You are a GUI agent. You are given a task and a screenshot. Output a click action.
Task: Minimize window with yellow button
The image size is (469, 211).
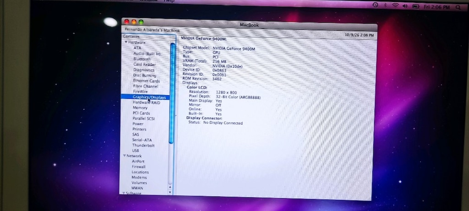[134, 22]
